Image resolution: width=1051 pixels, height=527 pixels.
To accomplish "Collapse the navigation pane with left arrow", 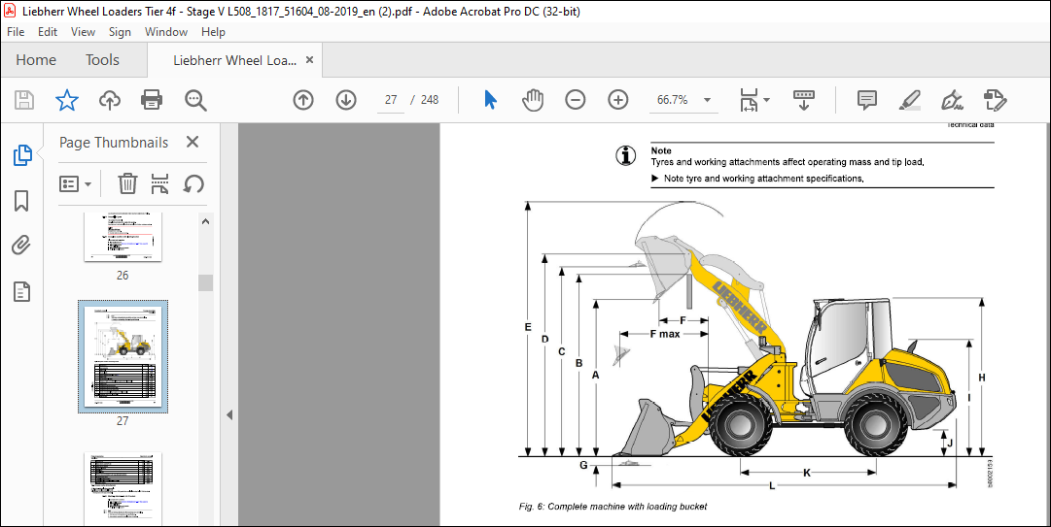I will click(x=229, y=414).
